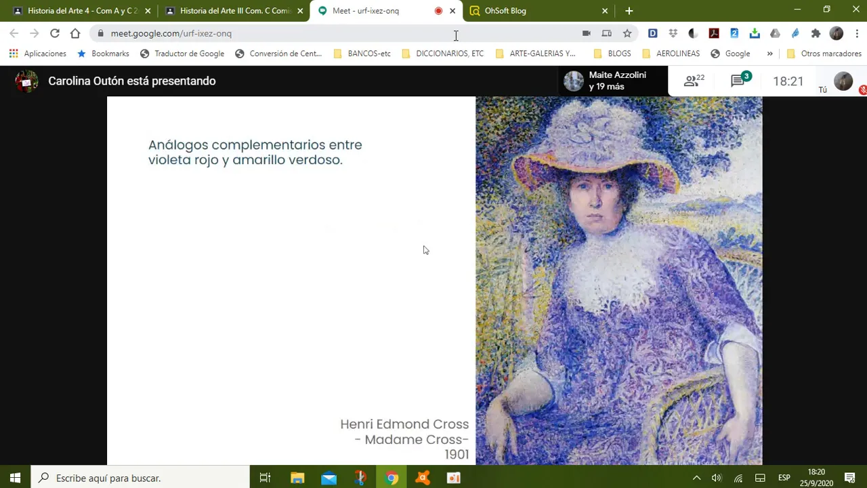Open Chrome profile avatar in toolbar
This screenshot has width=867, height=488.
[x=837, y=33]
